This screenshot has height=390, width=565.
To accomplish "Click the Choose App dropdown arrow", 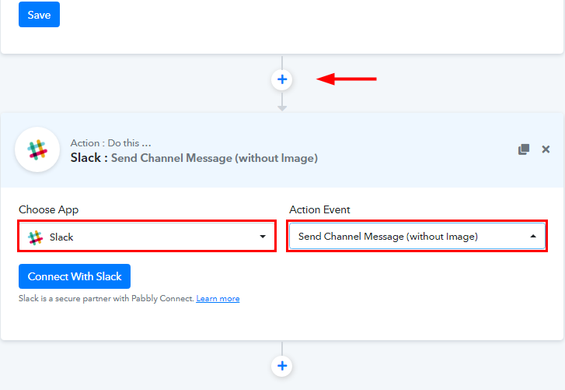I will [x=263, y=237].
